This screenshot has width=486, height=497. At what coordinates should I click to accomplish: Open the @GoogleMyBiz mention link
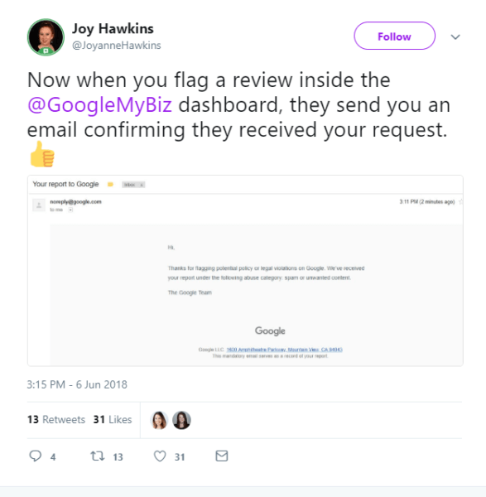(x=100, y=105)
